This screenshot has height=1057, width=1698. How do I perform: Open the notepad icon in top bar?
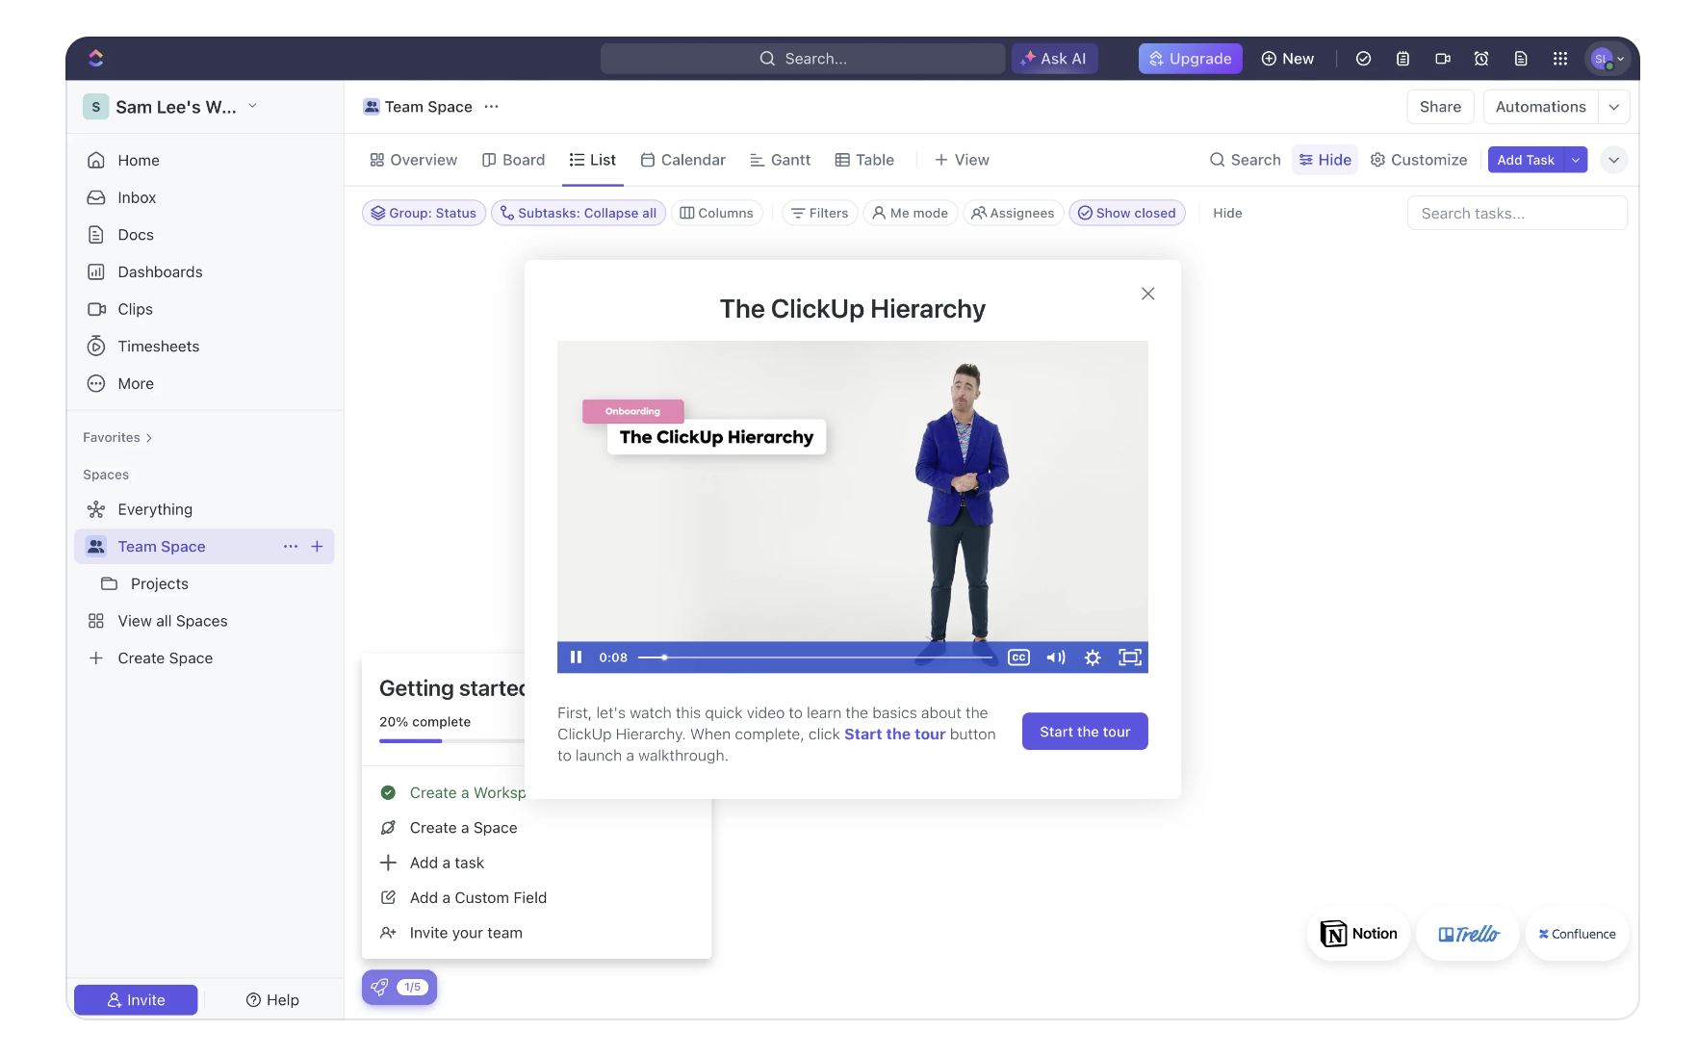pyautogui.click(x=1402, y=59)
